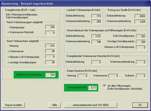Select Wärmepumpe energy cost field
The image size is (151, 111).
pyautogui.click(x=50, y=27)
